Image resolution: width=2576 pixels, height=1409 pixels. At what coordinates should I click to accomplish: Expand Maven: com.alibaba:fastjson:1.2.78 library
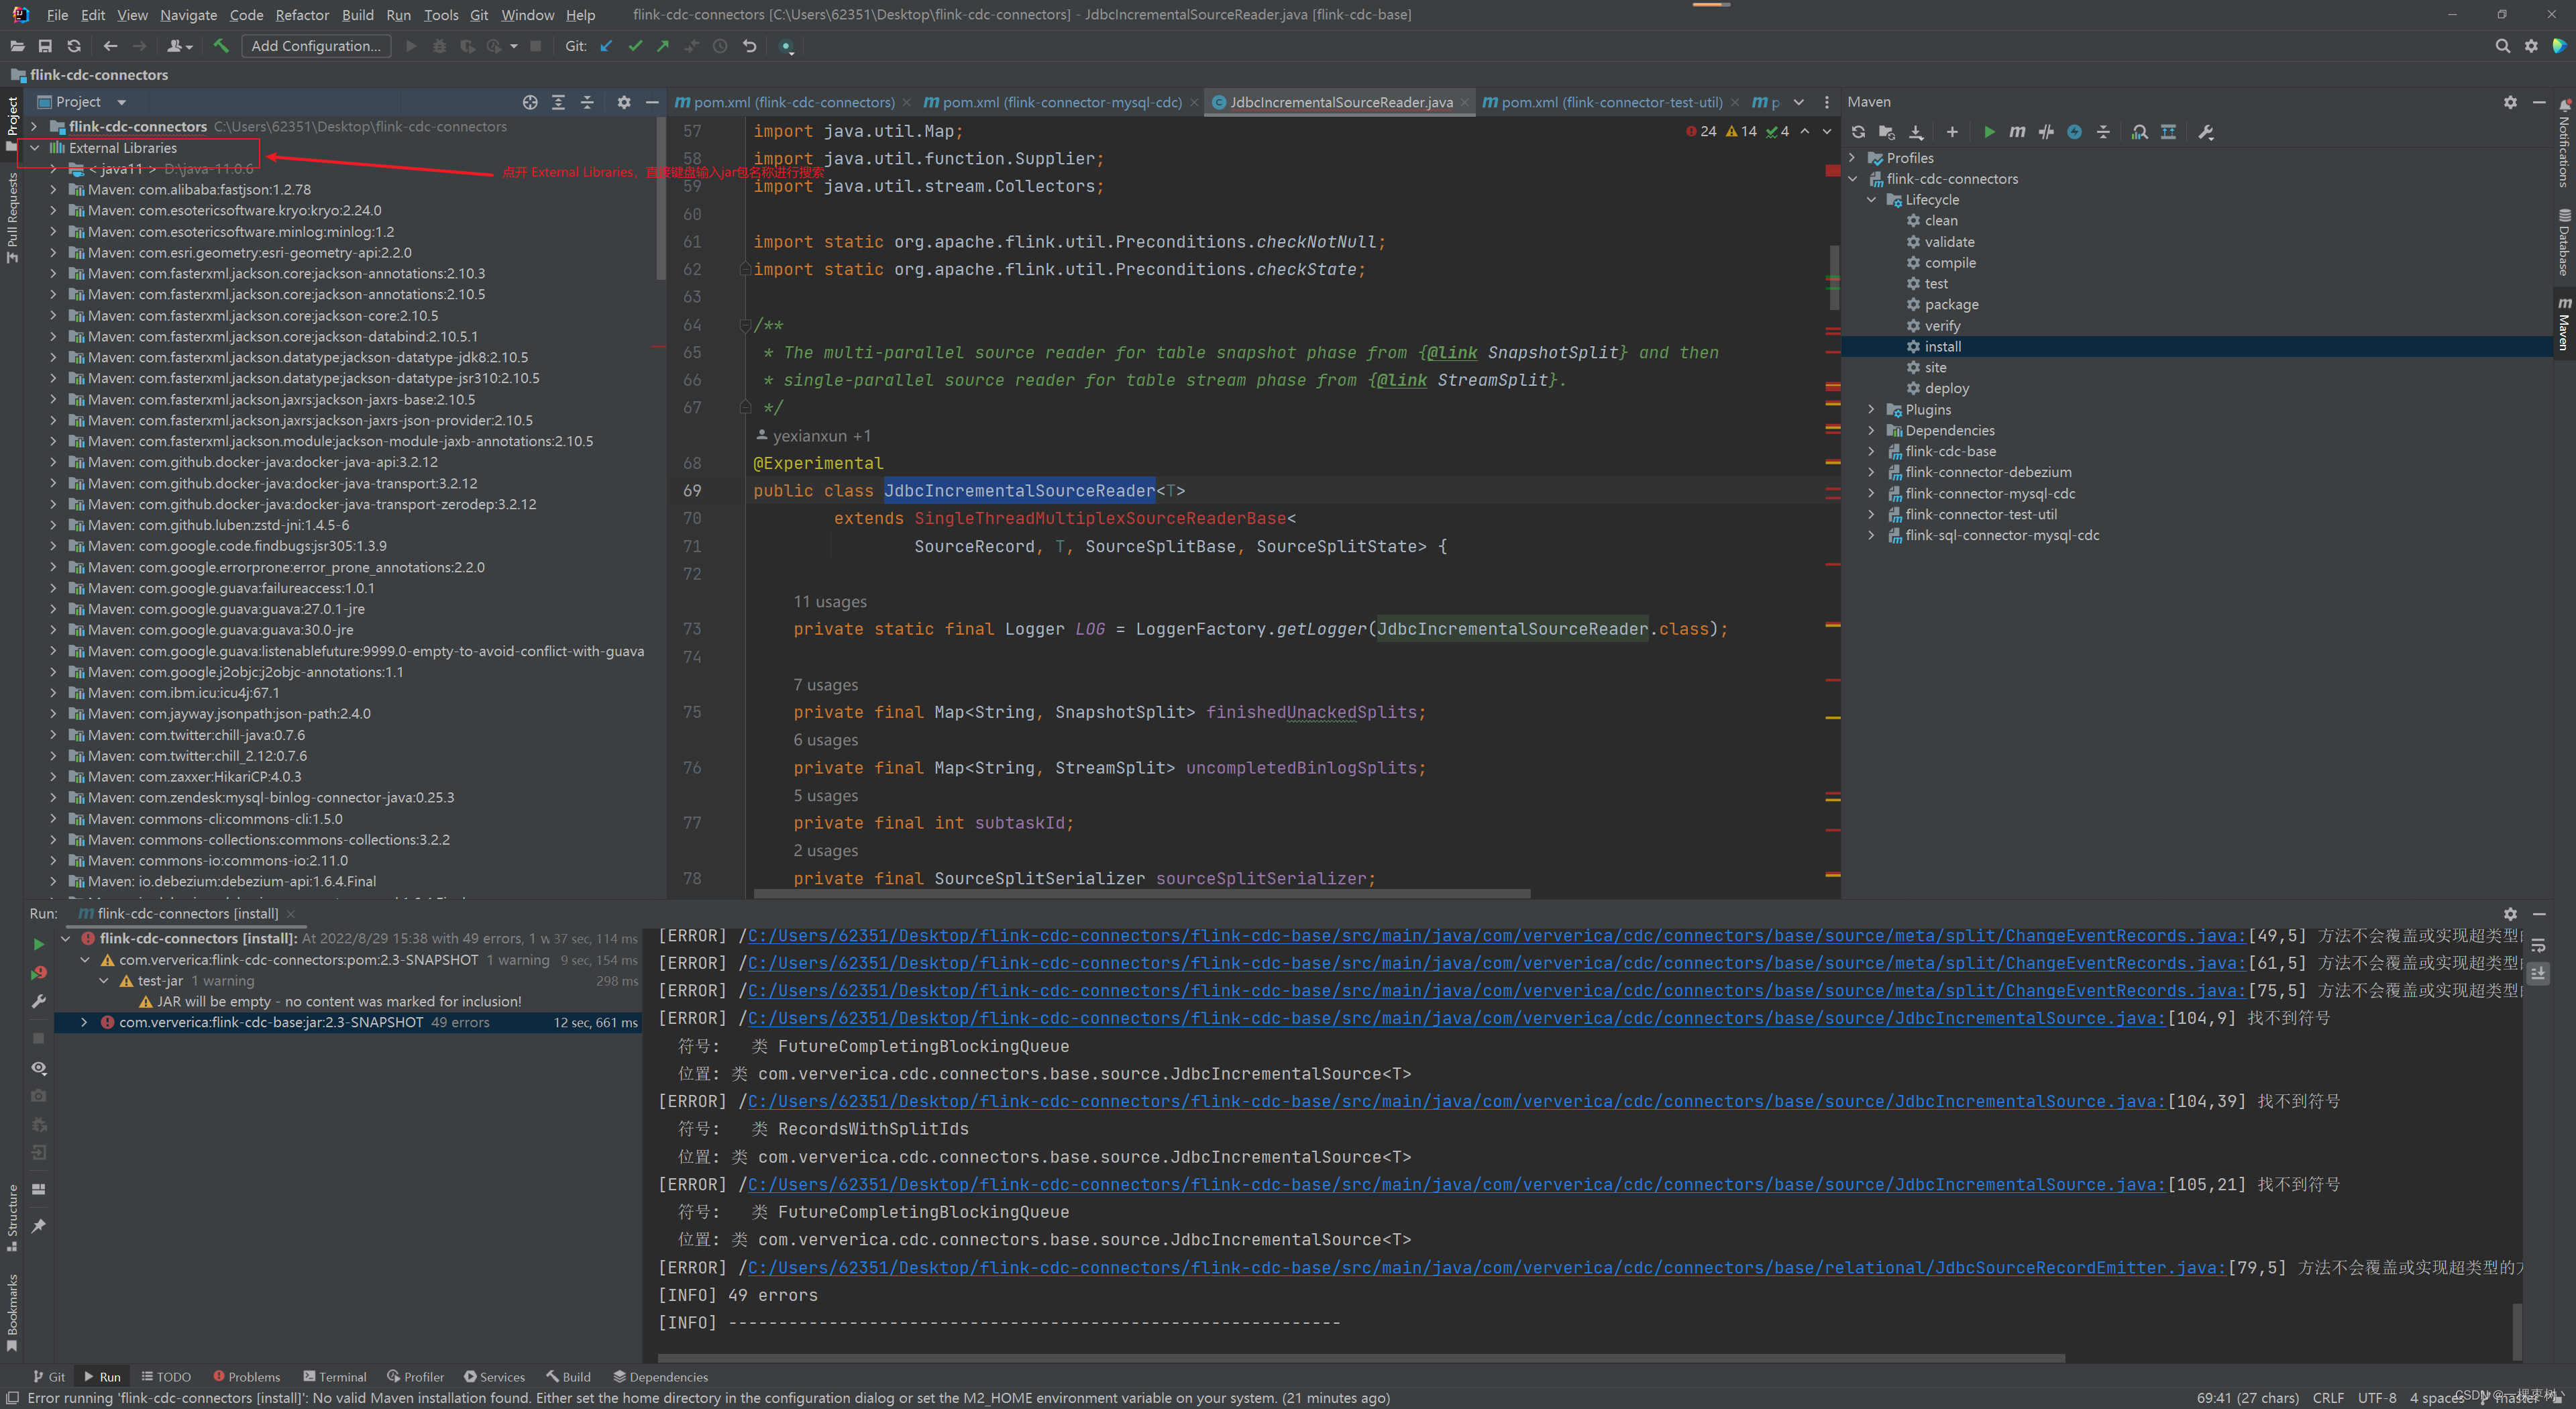pos(53,190)
